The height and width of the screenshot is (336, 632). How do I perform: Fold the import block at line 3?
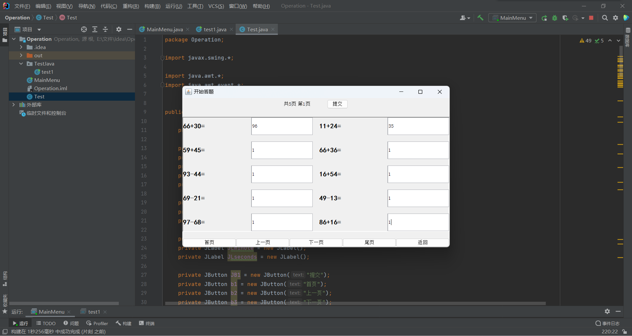pos(162,58)
